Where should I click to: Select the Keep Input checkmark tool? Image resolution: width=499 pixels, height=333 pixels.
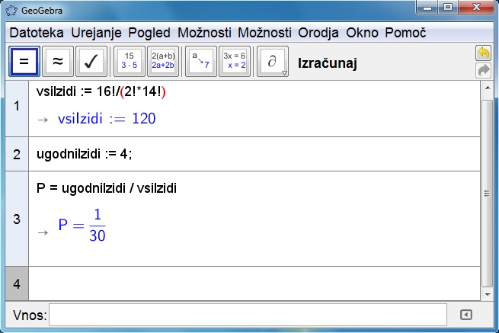click(91, 61)
